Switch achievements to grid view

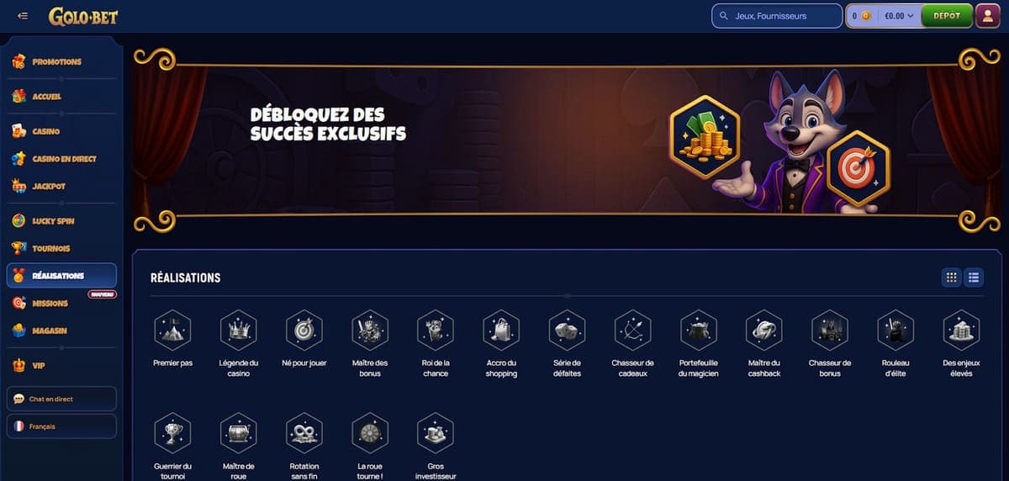tap(951, 277)
